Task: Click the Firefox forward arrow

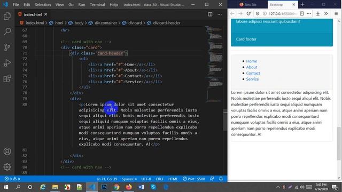Action: tap(240, 13)
